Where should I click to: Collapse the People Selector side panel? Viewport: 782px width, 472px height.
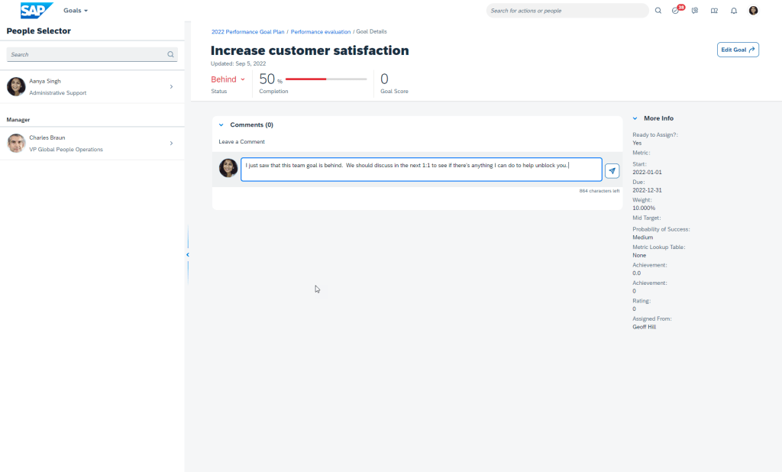tap(187, 254)
